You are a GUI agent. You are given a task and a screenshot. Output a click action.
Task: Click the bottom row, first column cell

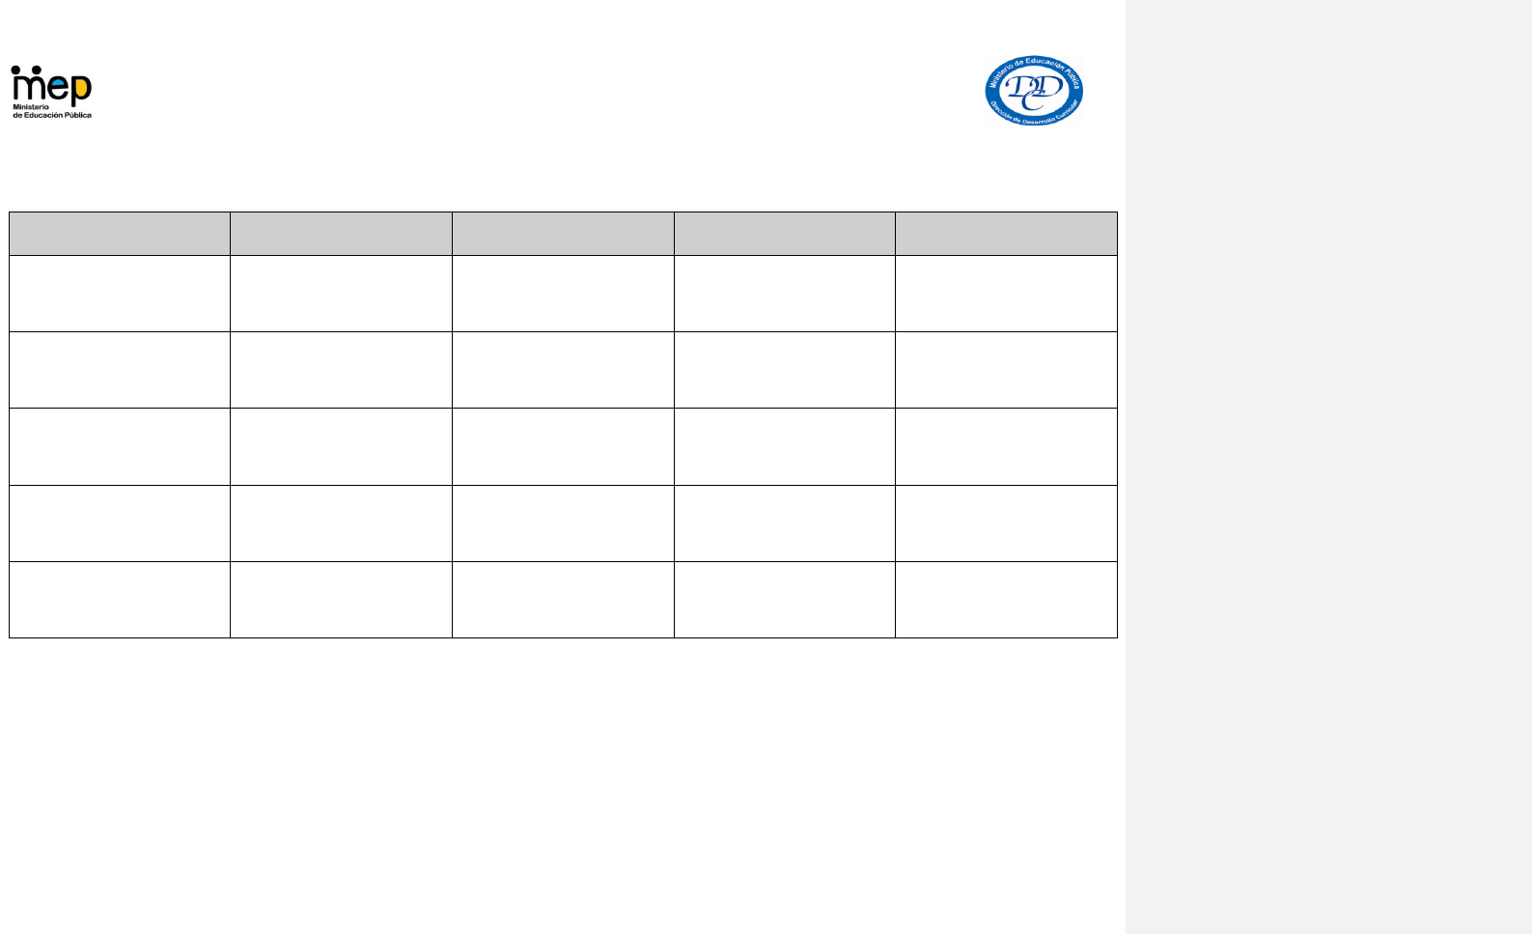[120, 600]
